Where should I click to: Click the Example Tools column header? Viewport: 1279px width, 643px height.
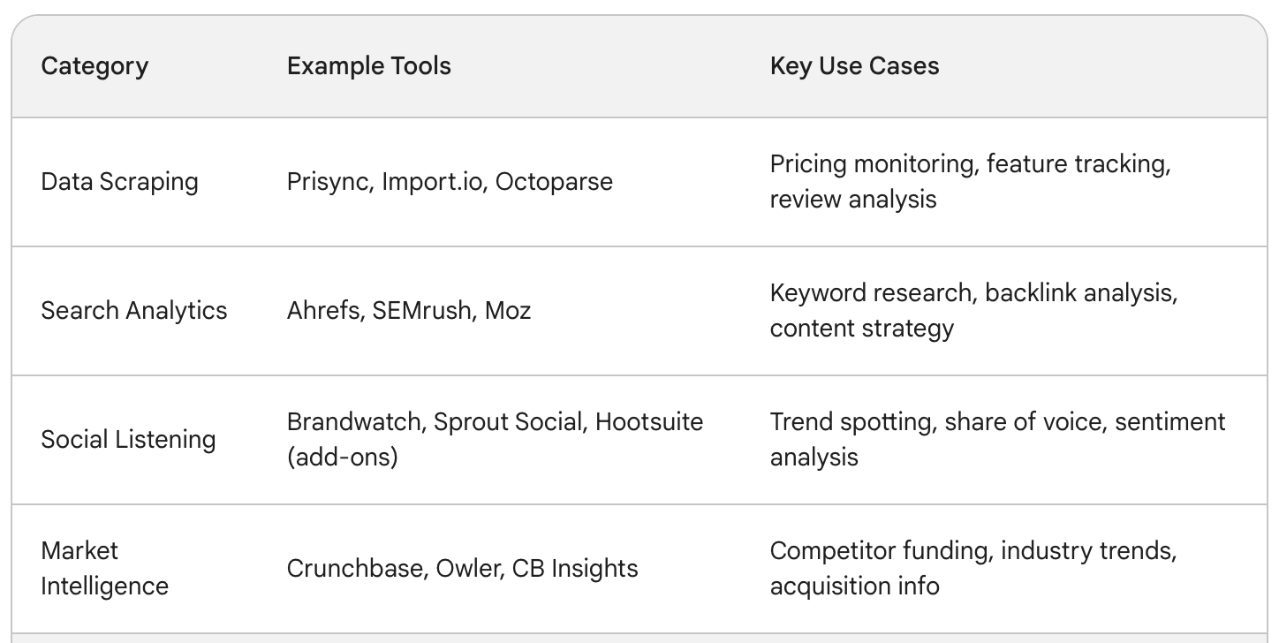[368, 66]
